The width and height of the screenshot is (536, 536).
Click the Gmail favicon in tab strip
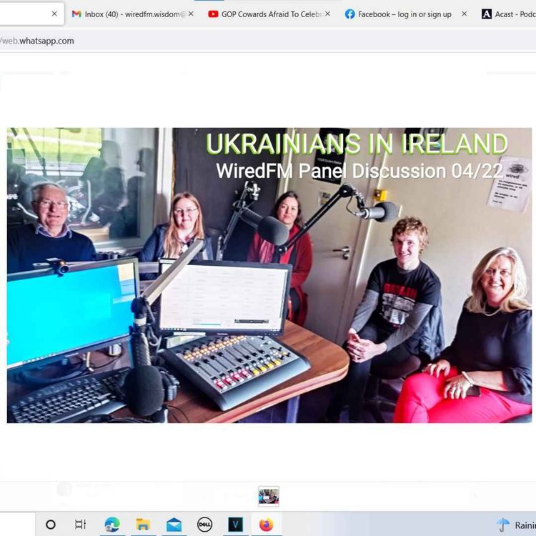tap(76, 14)
